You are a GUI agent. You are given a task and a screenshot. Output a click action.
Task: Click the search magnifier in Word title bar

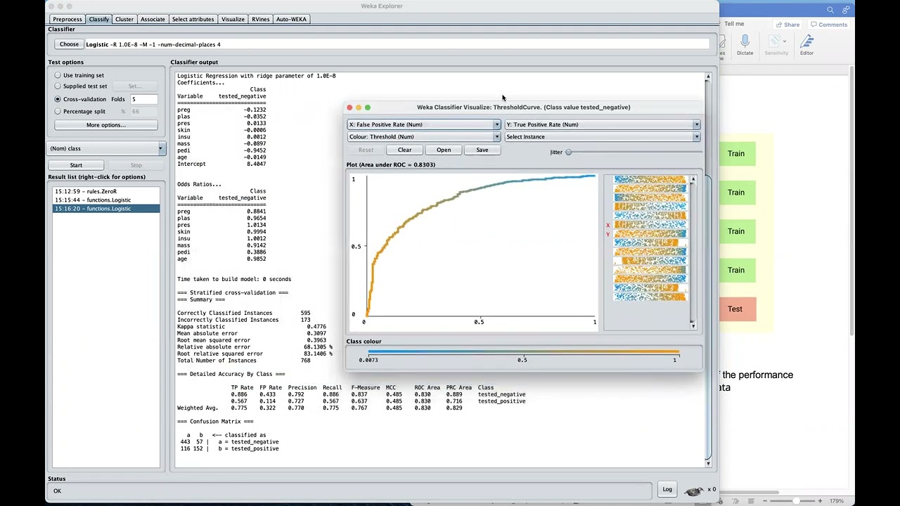coord(830,10)
